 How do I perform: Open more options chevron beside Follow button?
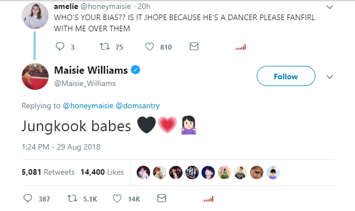coord(330,76)
